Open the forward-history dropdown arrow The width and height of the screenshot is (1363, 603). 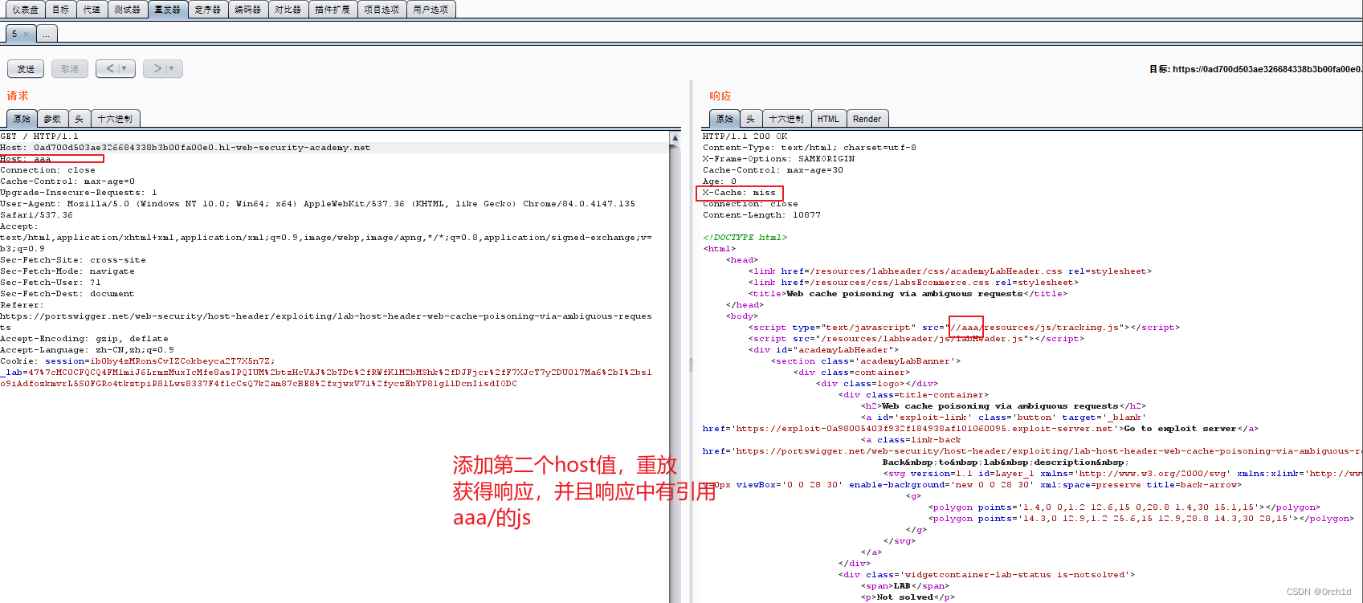point(172,69)
